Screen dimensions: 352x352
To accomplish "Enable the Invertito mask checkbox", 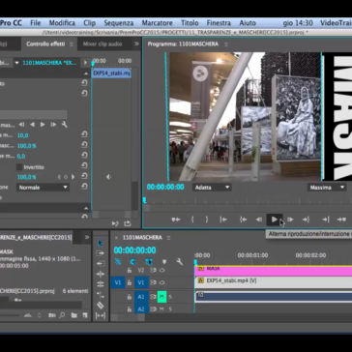I will coord(19,167).
